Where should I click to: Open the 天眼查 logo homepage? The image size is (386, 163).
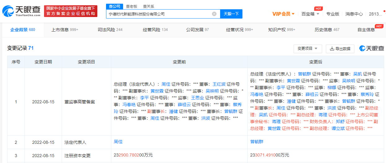pyautogui.click(x=21, y=11)
